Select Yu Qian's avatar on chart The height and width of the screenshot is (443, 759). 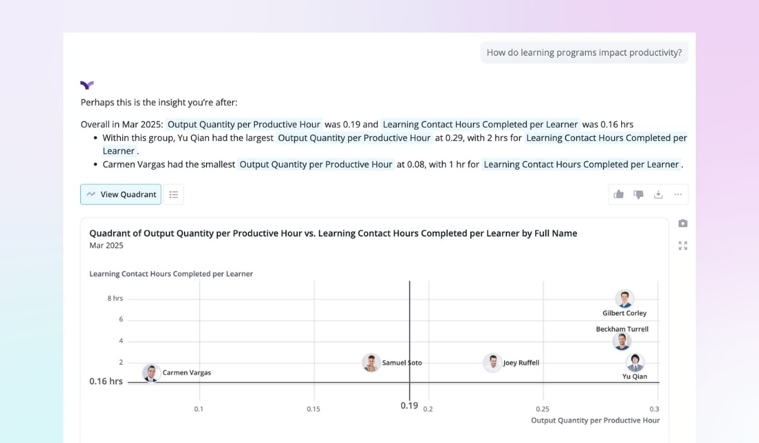[x=635, y=363]
